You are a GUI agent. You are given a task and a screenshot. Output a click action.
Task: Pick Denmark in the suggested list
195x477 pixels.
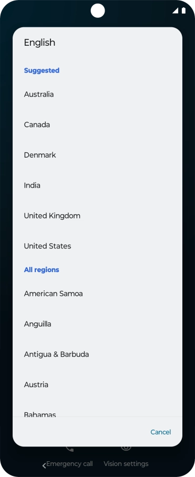tap(97, 155)
